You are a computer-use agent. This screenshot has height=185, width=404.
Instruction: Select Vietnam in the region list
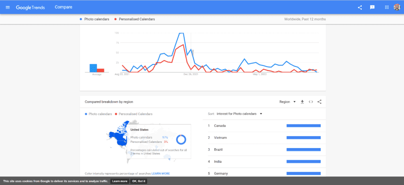[x=221, y=137]
